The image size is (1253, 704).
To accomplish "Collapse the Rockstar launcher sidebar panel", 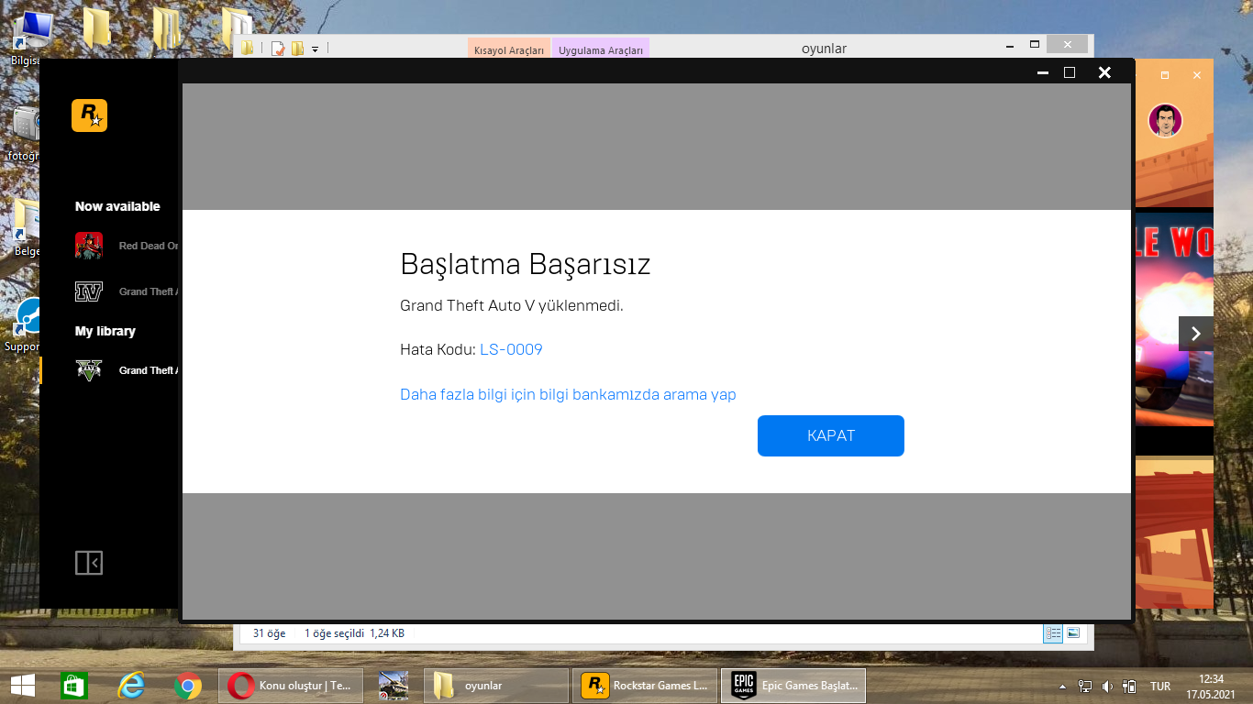I will pyautogui.click(x=89, y=563).
